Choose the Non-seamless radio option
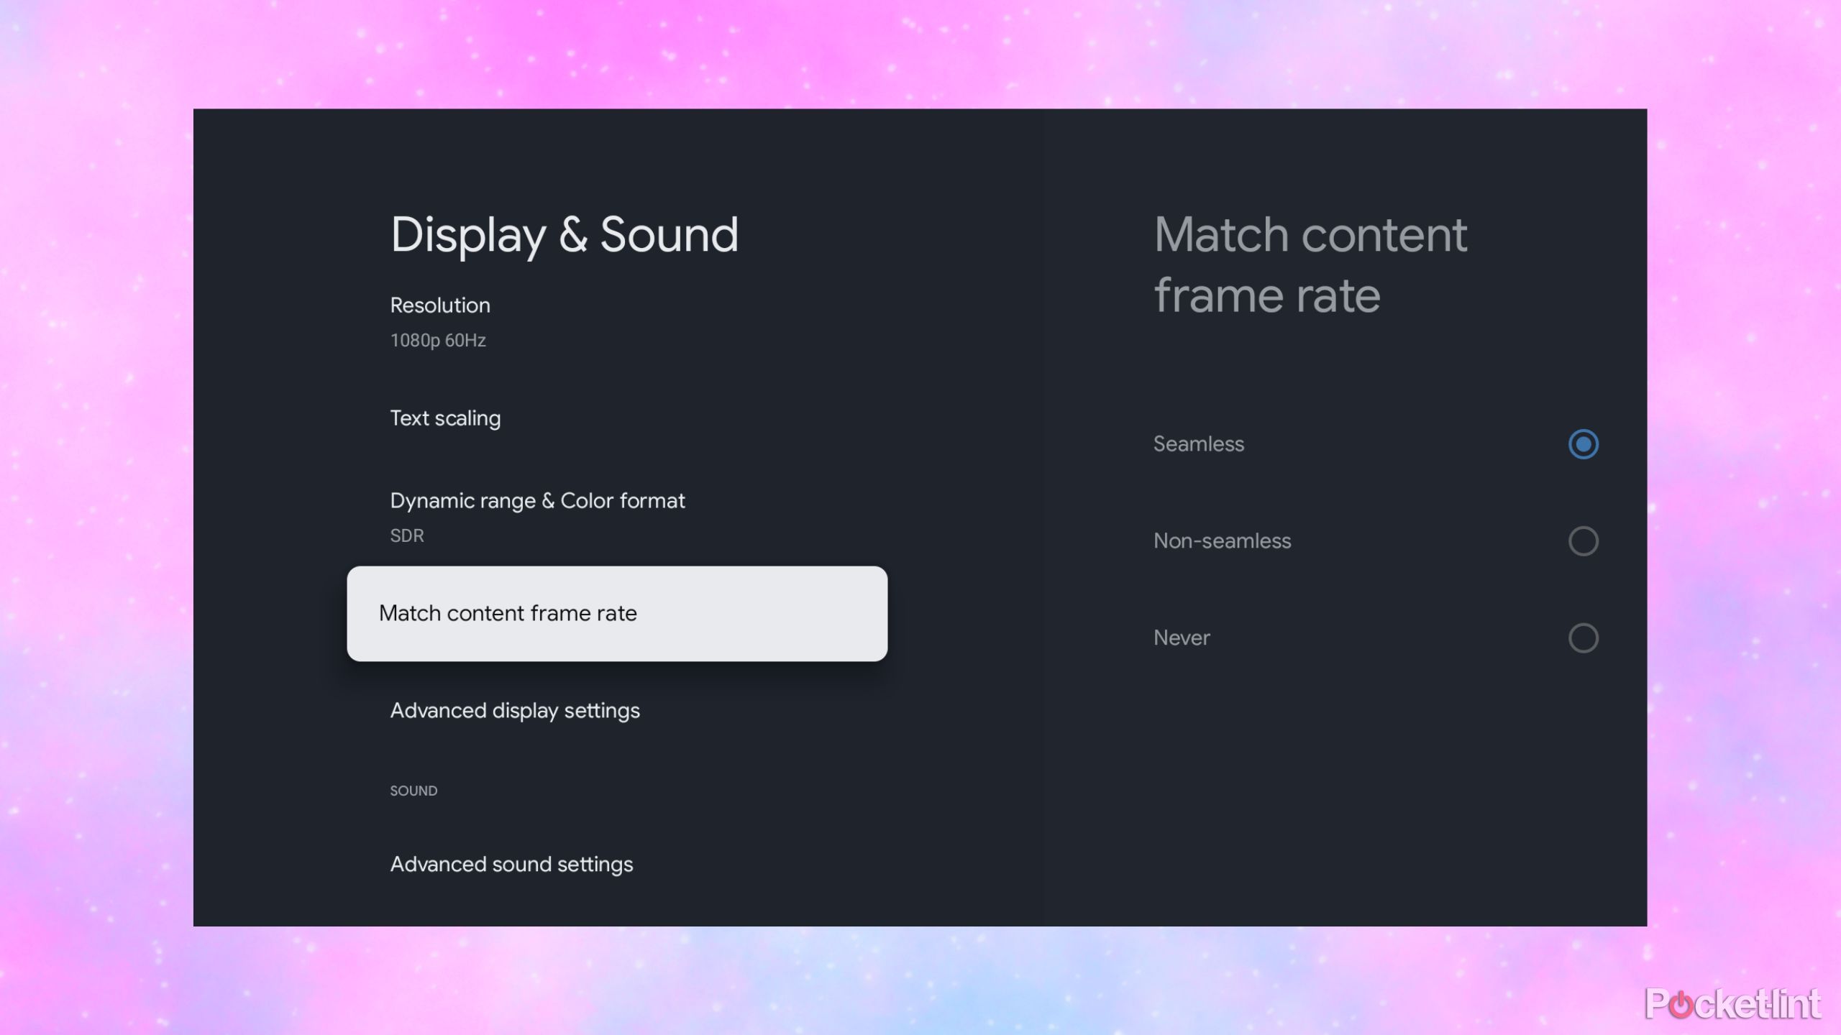Image resolution: width=1841 pixels, height=1035 pixels. point(1583,541)
